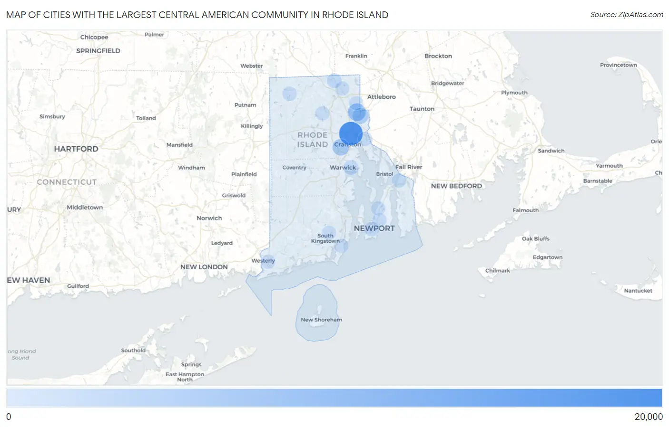Click the Mansfield label
This screenshot has width=669, height=427.
(179, 145)
